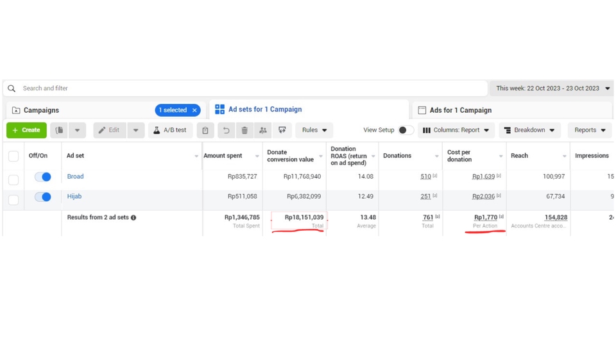Click the Broad donations value 510

tap(425, 177)
